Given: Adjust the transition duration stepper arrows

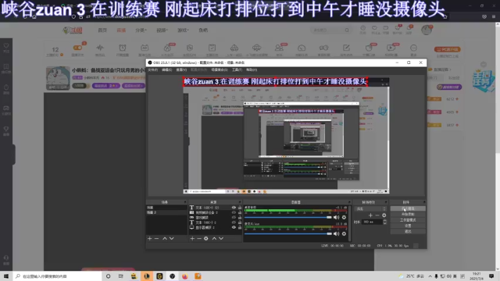Looking at the screenshot, I should 384,222.
